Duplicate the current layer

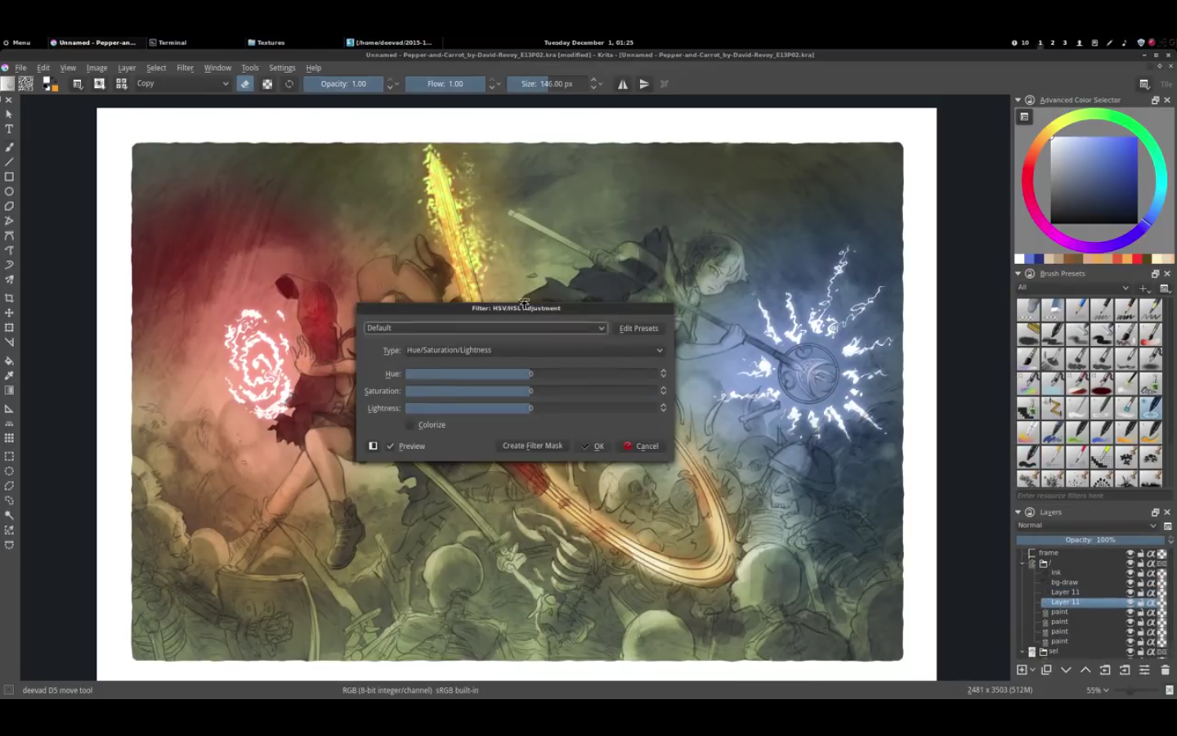coord(1046,670)
